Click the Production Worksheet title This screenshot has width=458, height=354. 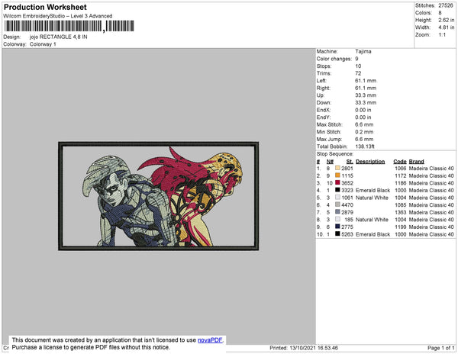coord(45,7)
